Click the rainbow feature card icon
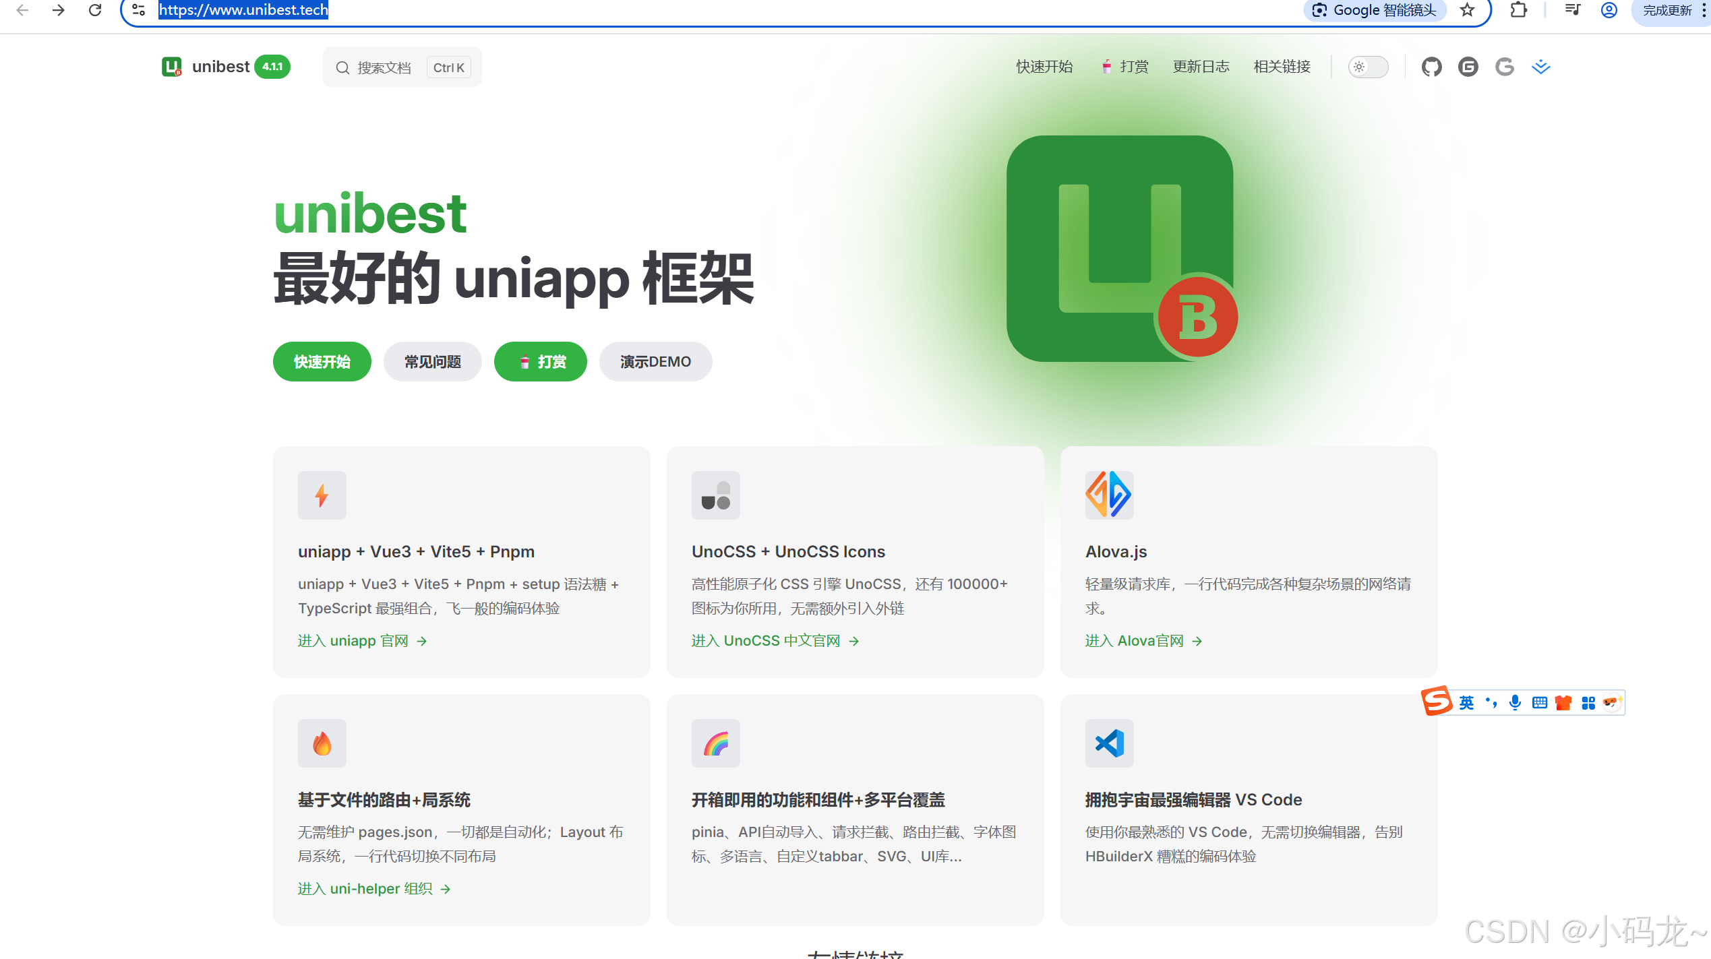 715,743
